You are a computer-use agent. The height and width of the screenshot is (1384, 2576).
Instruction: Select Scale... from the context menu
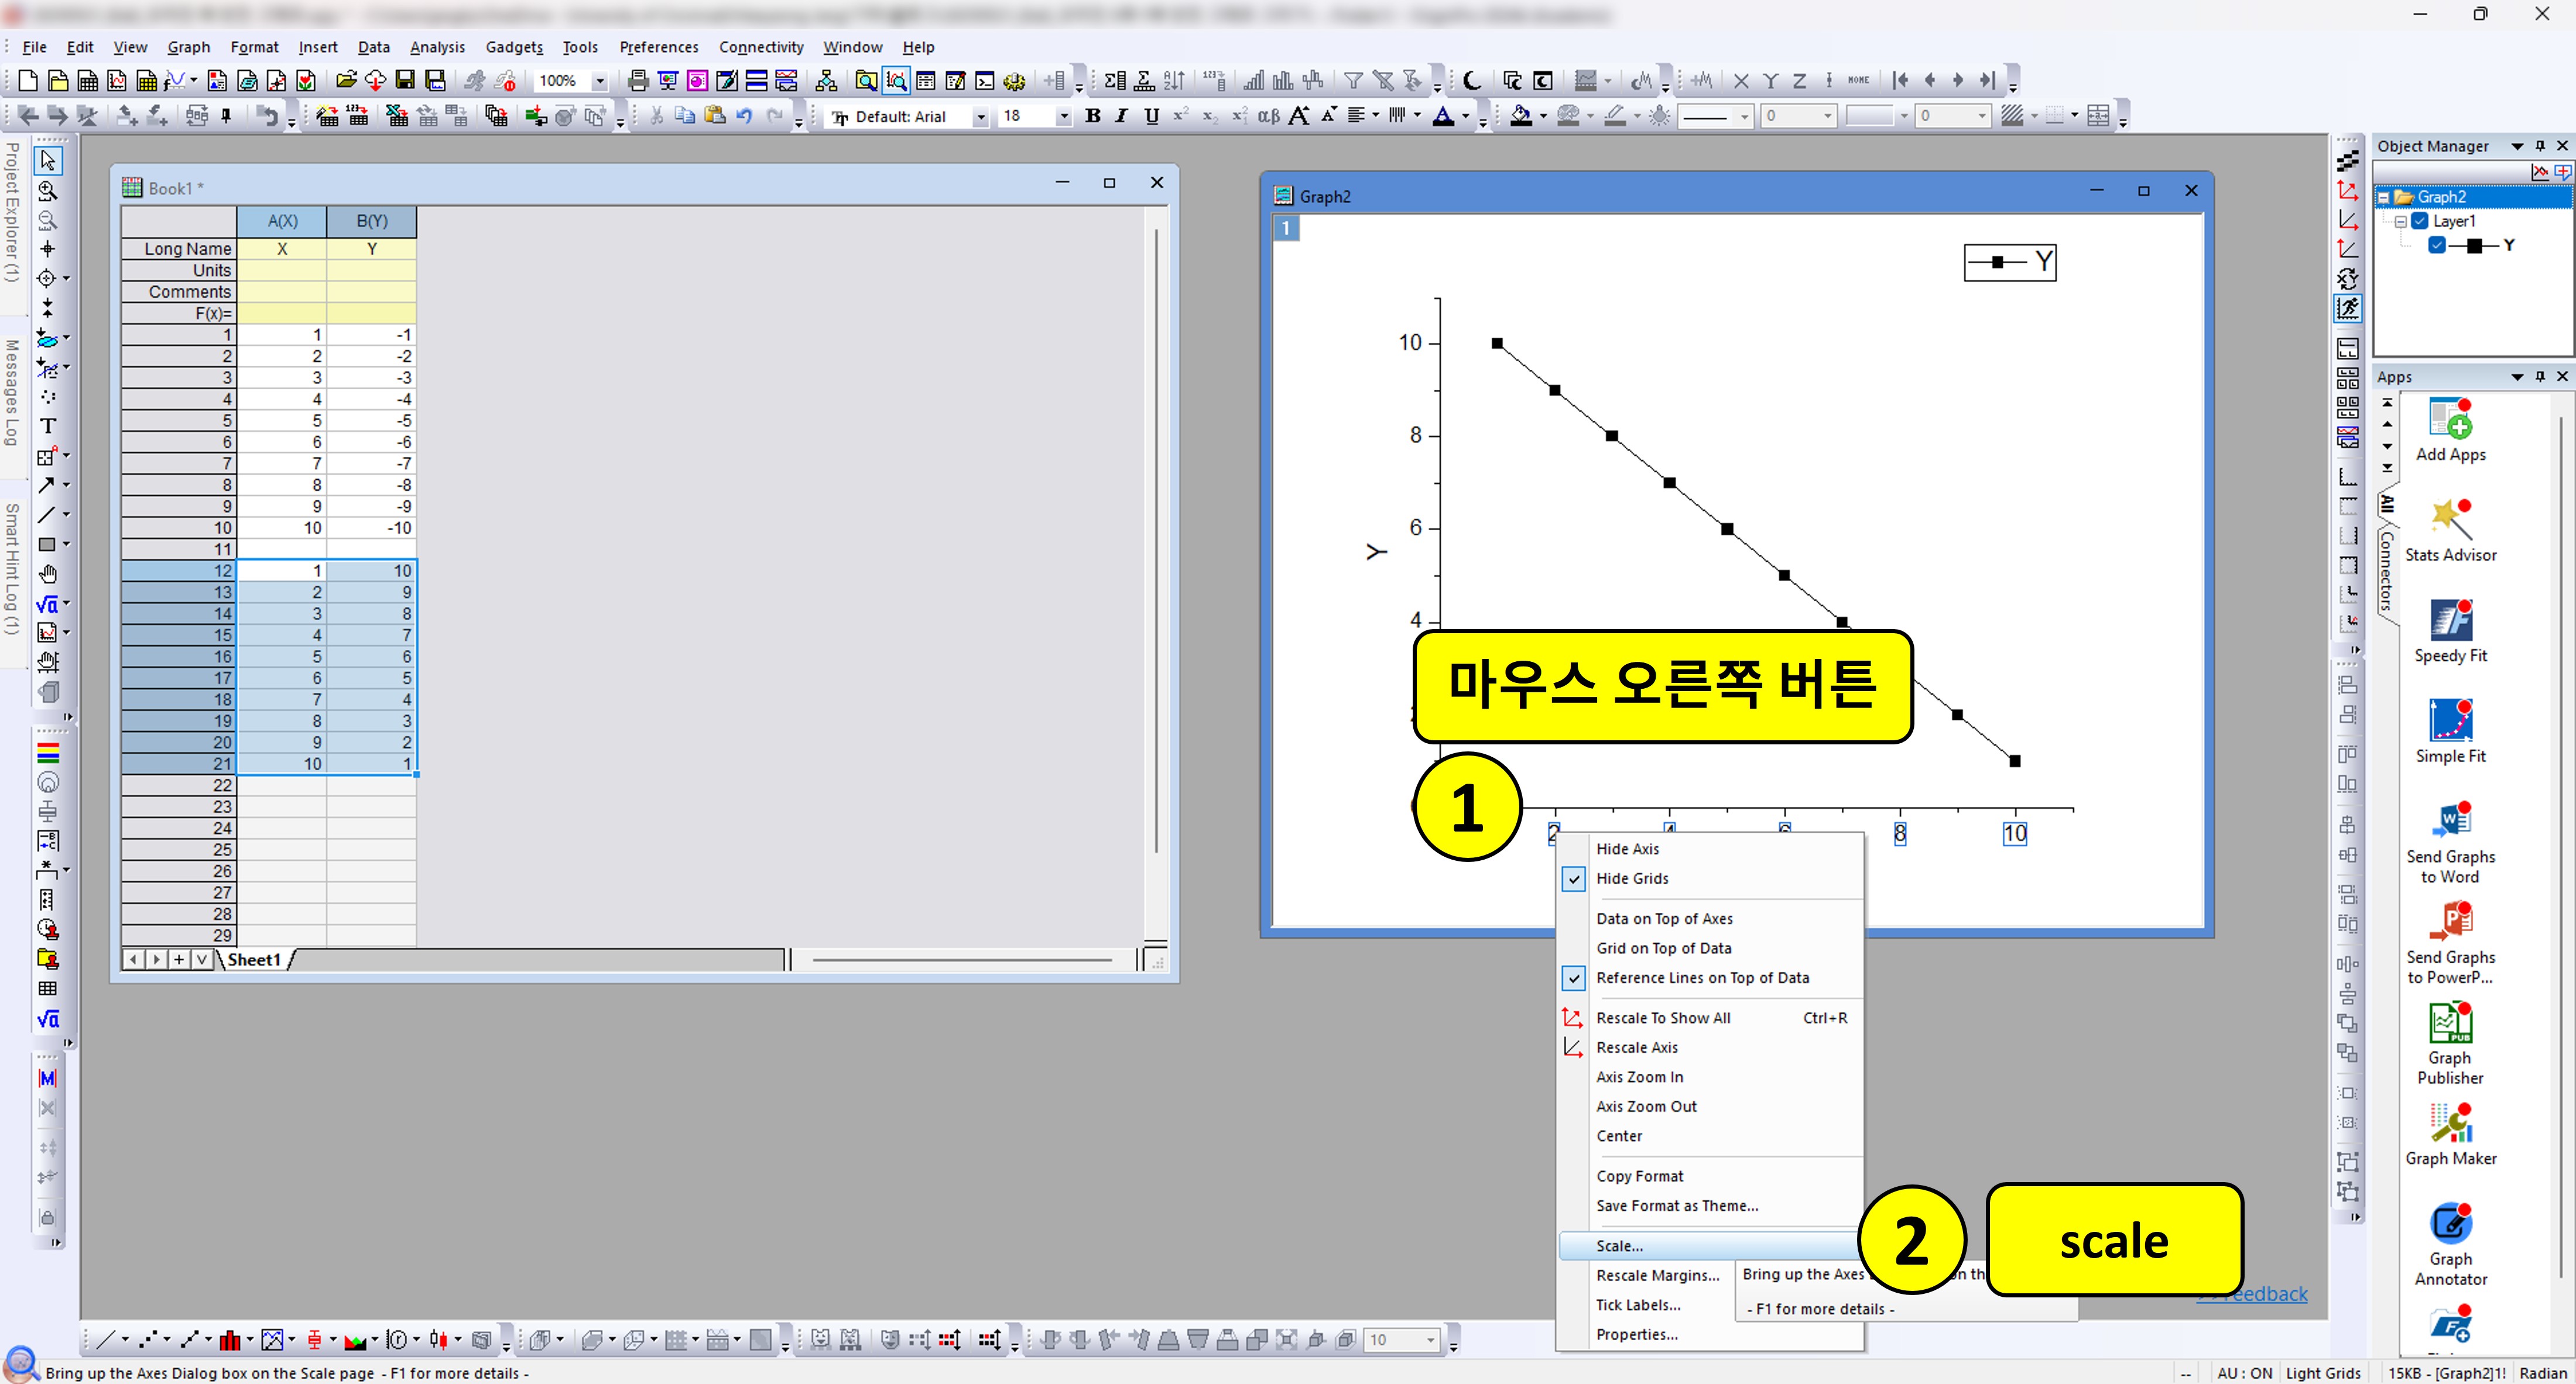pyautogui.click(x=1620, y=1245)
